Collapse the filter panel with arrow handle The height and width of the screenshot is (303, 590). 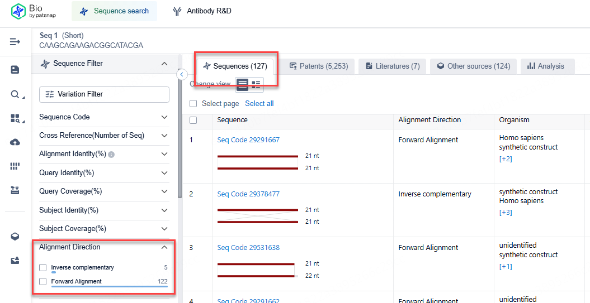coord(182,74)
